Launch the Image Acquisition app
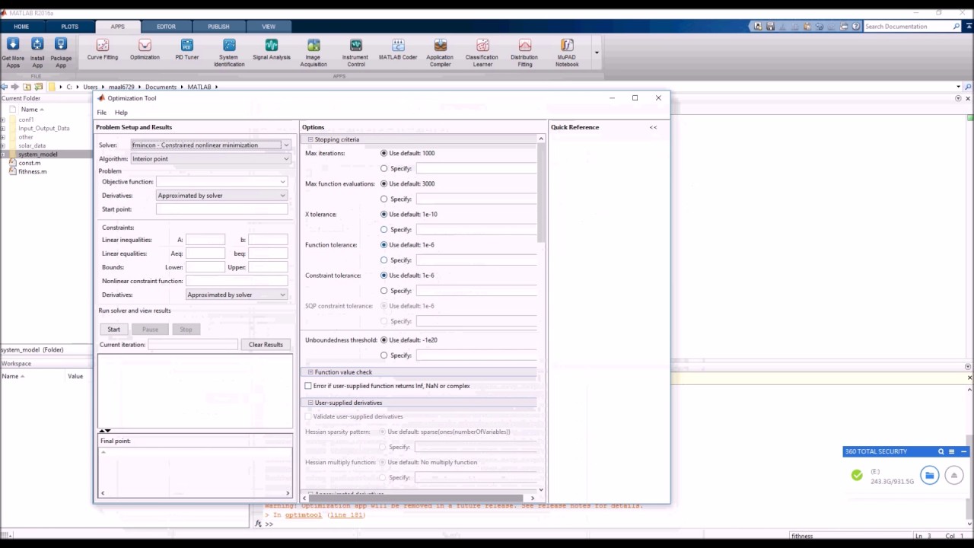This screenshot has width=974, height=548. tap(314, 53)
